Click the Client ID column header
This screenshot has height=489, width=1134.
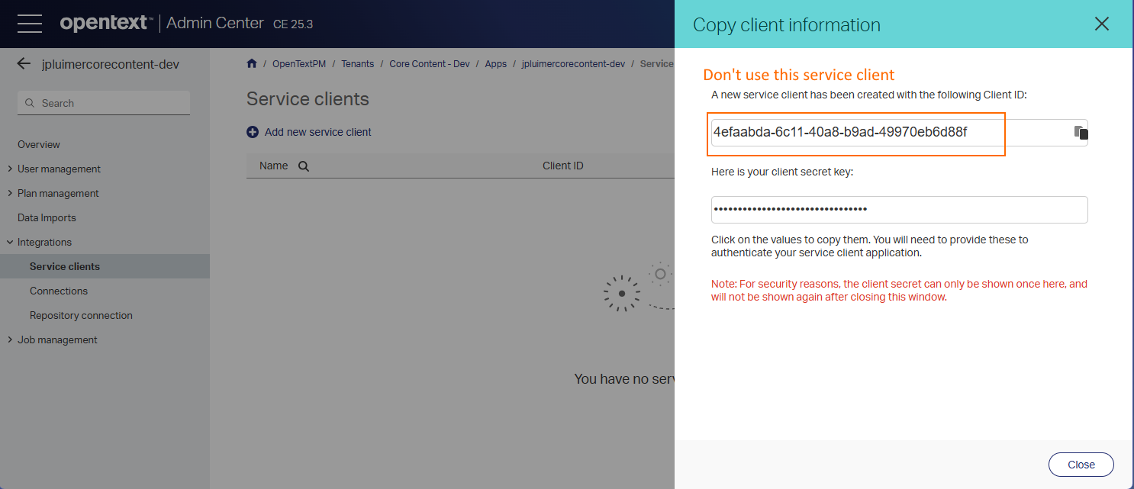tap(563, 166)
